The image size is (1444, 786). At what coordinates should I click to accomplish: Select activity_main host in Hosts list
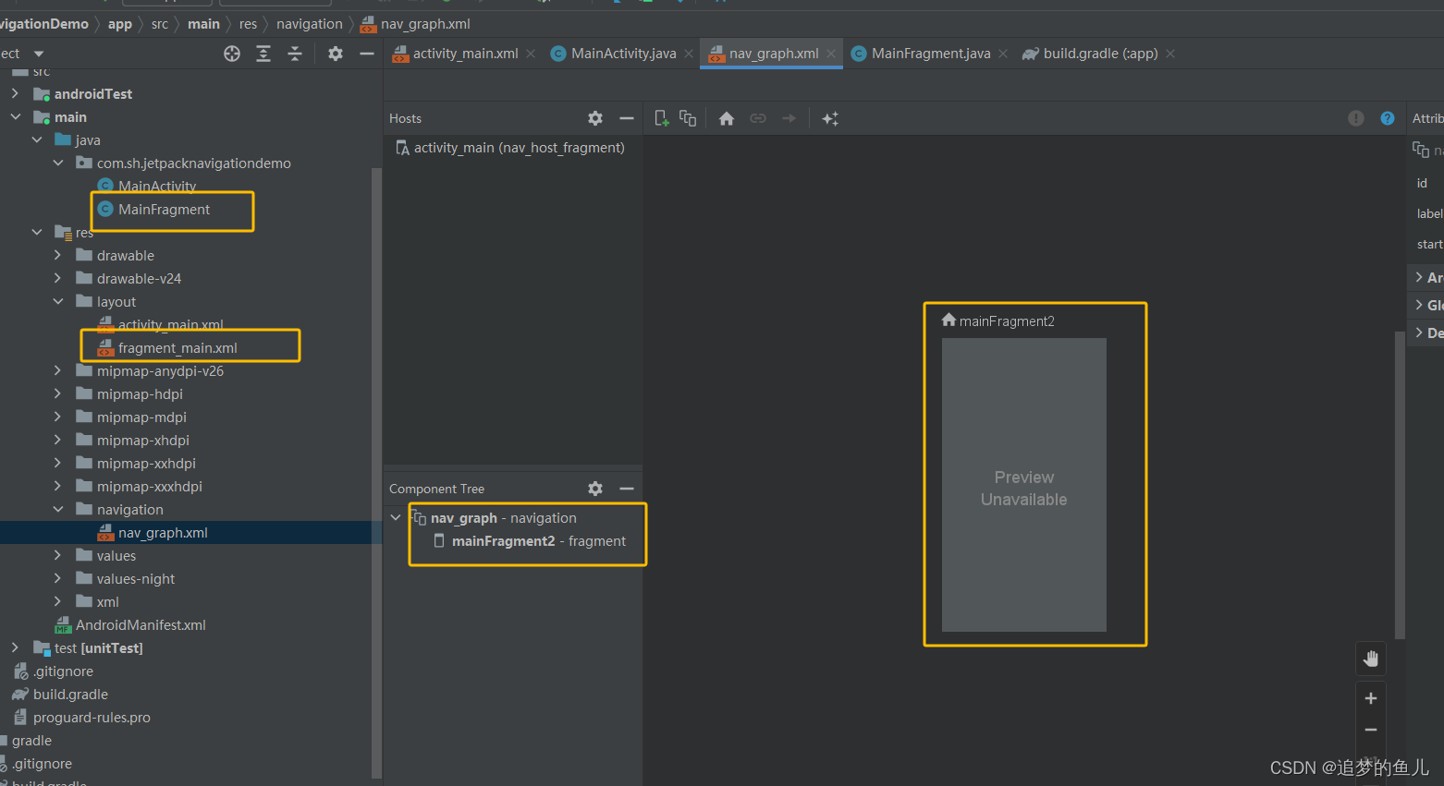(512, 148)
